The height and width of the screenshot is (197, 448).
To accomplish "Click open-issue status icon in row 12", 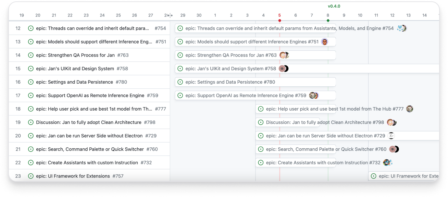I will tap(31, 28).
